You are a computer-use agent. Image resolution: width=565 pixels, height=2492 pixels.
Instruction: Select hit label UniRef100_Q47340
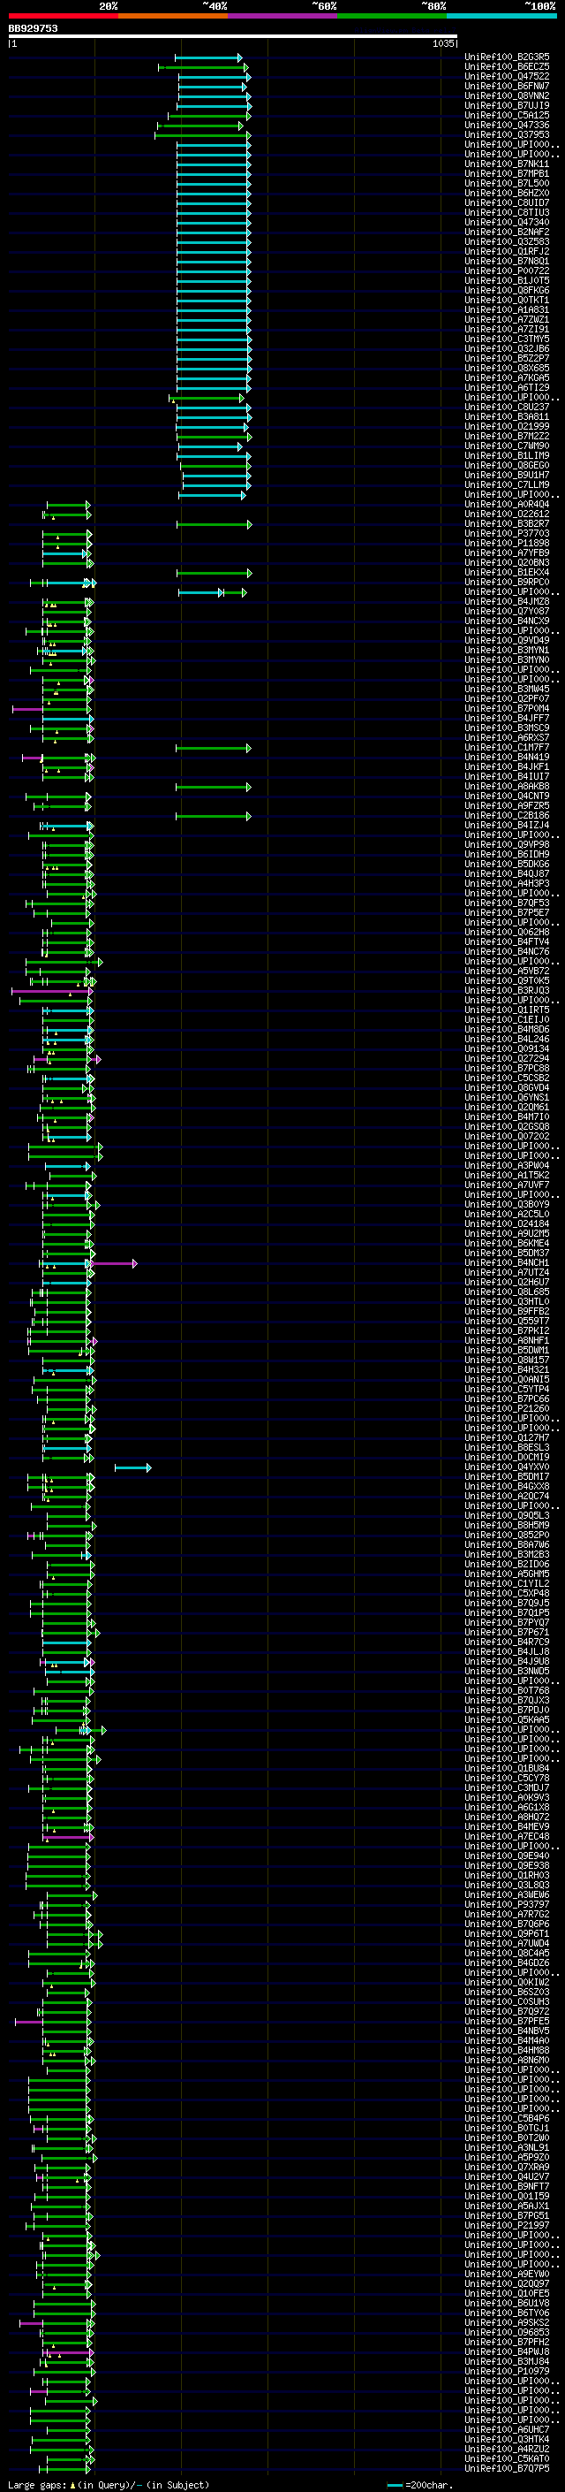507,223
